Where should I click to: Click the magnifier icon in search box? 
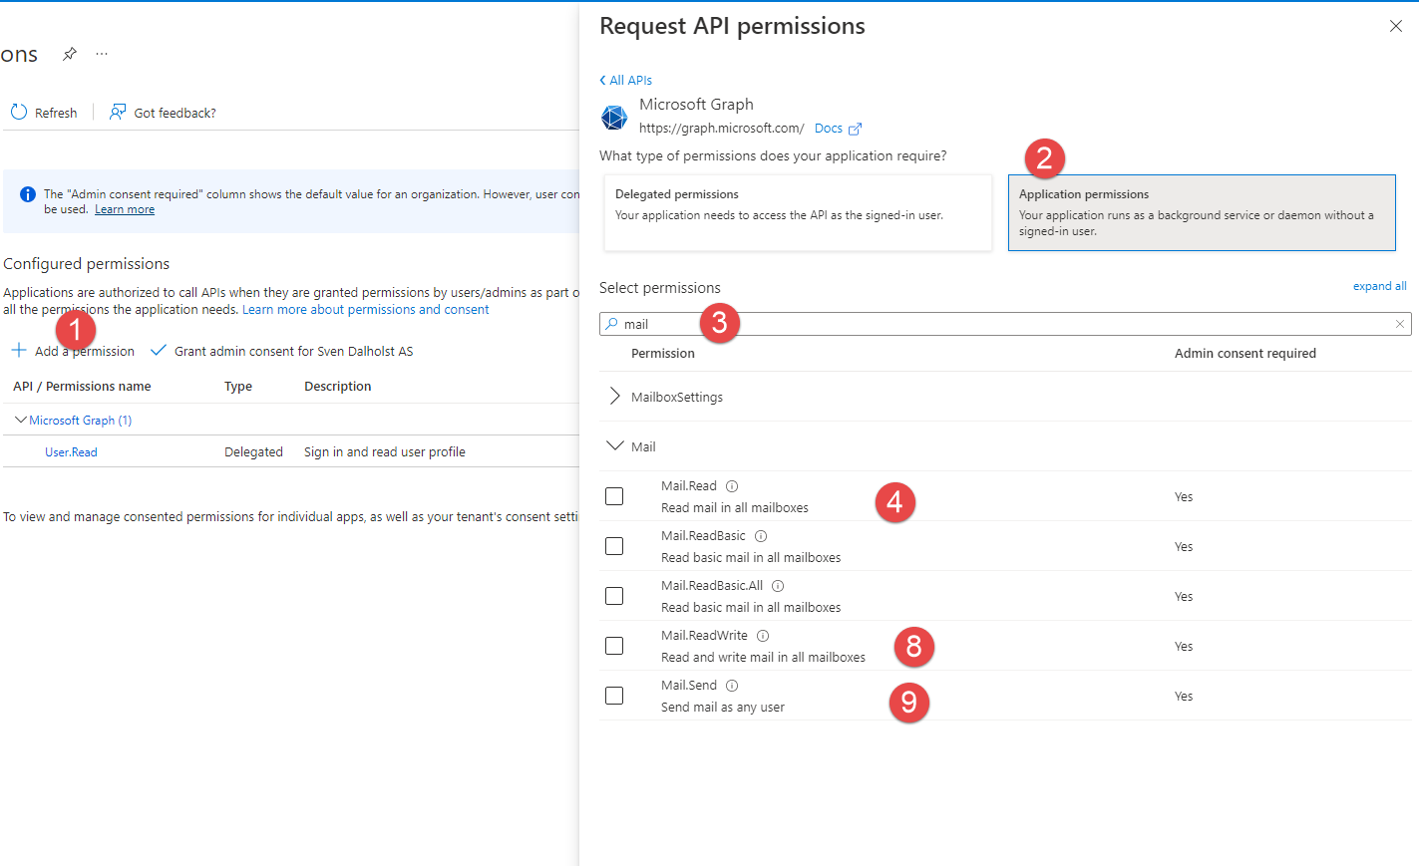click(x=611, y=324)
